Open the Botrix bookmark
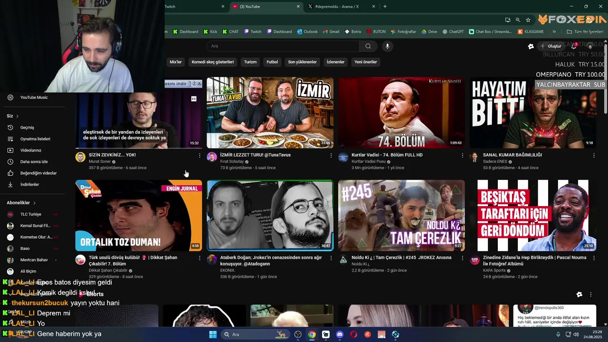This screenshot has width=608, height=342. tap(353, 32)
